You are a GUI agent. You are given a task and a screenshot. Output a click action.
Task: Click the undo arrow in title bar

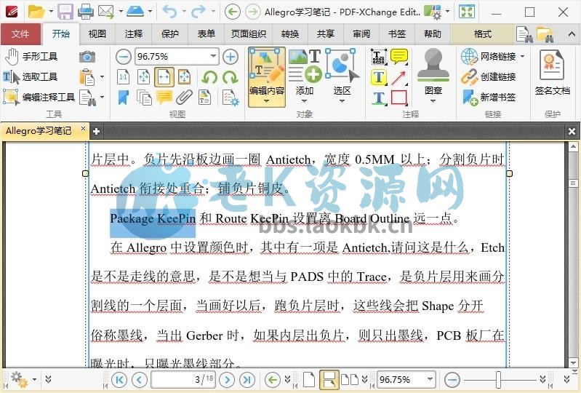click(x=169, y=12)
